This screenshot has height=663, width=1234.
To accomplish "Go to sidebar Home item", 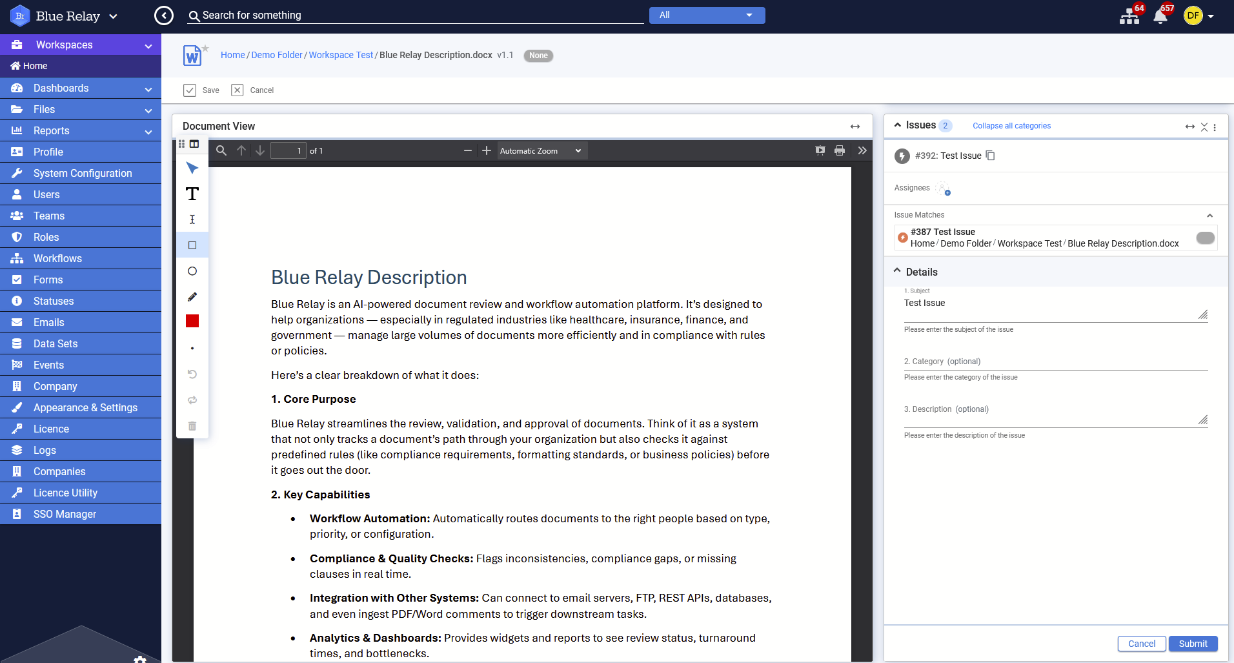I will click(x=81, y=66).
